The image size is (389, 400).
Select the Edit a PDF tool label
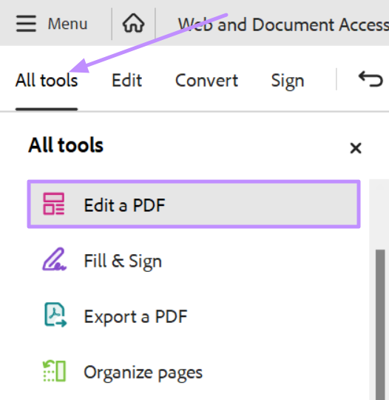tap(124, 205)
